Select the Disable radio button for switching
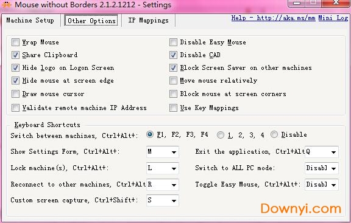This screenshot has height=223, width=351. [274, 134]
